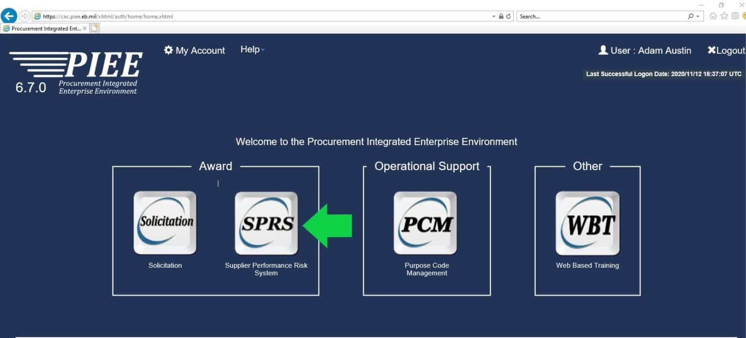Click the user profile icon beside Adam Austin
This screenshot has height=338, width=746.
(603, 50)
